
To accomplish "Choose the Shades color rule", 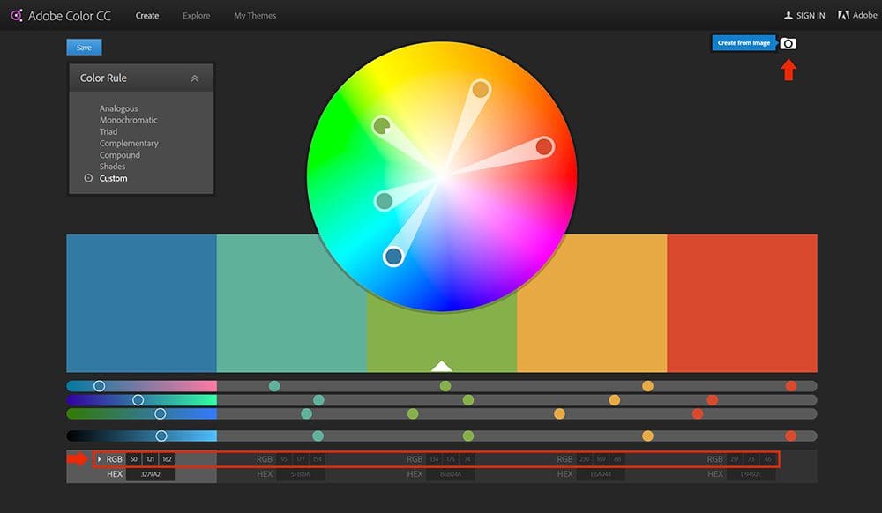I will tap(113, 167).
